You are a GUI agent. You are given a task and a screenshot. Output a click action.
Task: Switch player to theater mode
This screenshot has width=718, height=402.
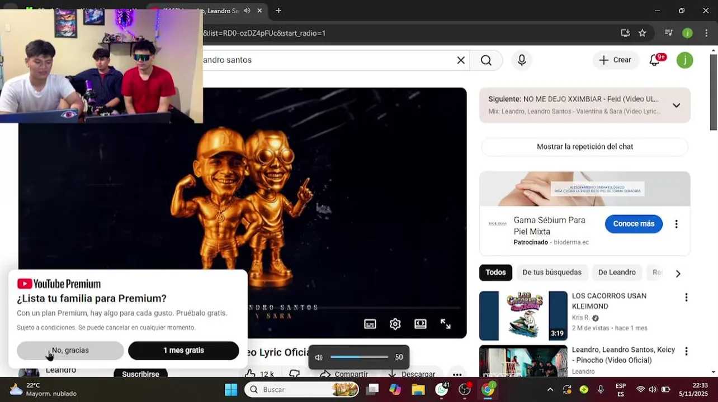[421, 324]
